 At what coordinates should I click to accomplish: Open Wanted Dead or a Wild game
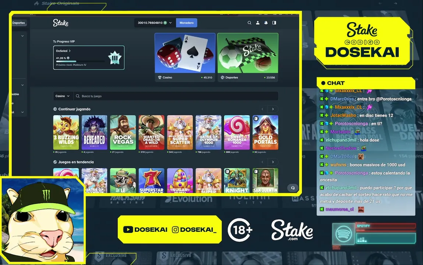tap(151, 132)
